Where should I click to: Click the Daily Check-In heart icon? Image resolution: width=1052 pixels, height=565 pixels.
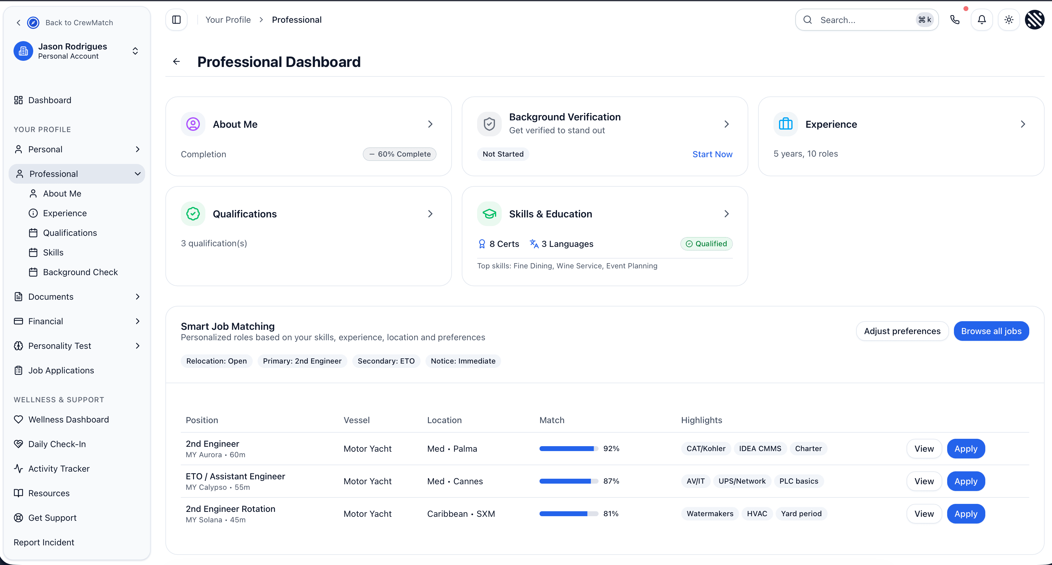click(x=18, y=444)
